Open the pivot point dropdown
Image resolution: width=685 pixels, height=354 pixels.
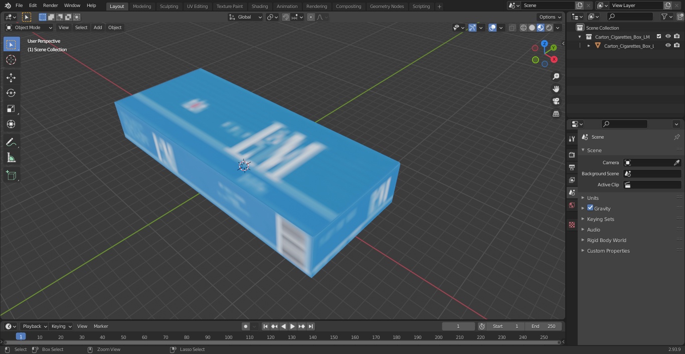(272, 17)
